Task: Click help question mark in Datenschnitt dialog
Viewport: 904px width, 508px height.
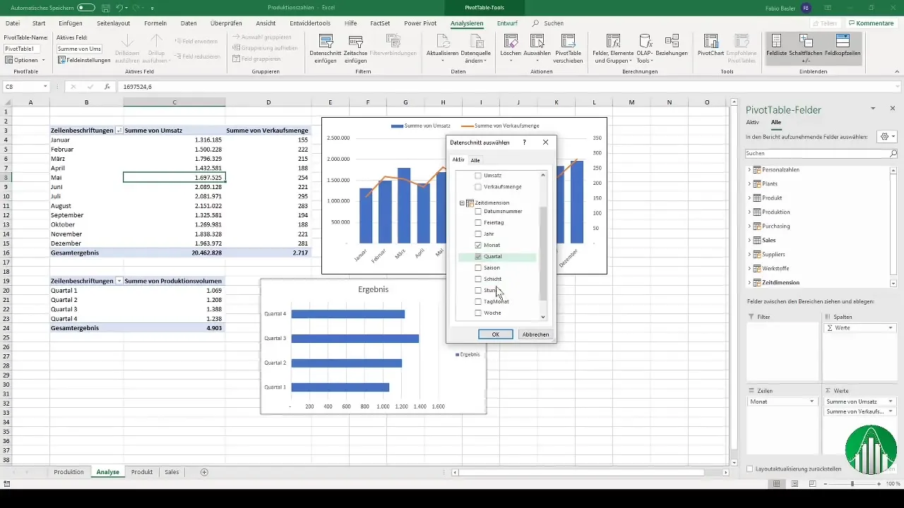Action: click(524, 143)
